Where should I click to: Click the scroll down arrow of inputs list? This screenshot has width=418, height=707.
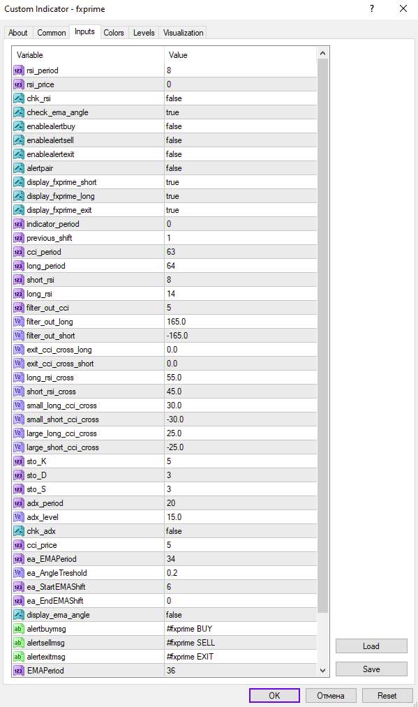[x=322, y=671]
